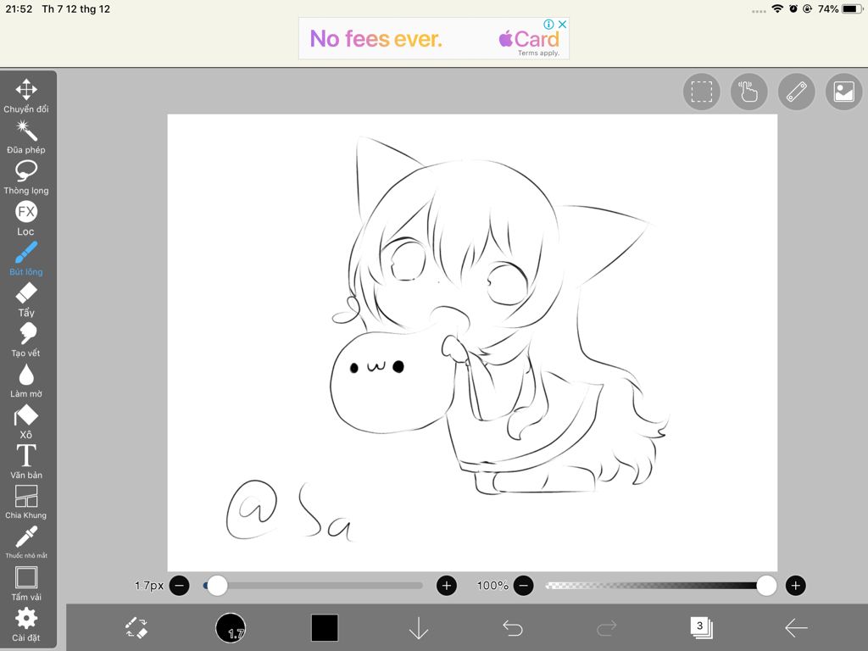Viewport: 868px width, 651px height.
Task: Select the Văn bản text tool
Action: click(26, 462)
